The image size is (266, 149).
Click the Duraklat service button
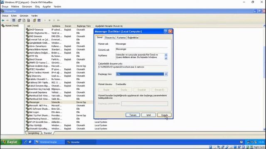click(x=142, y=90)
